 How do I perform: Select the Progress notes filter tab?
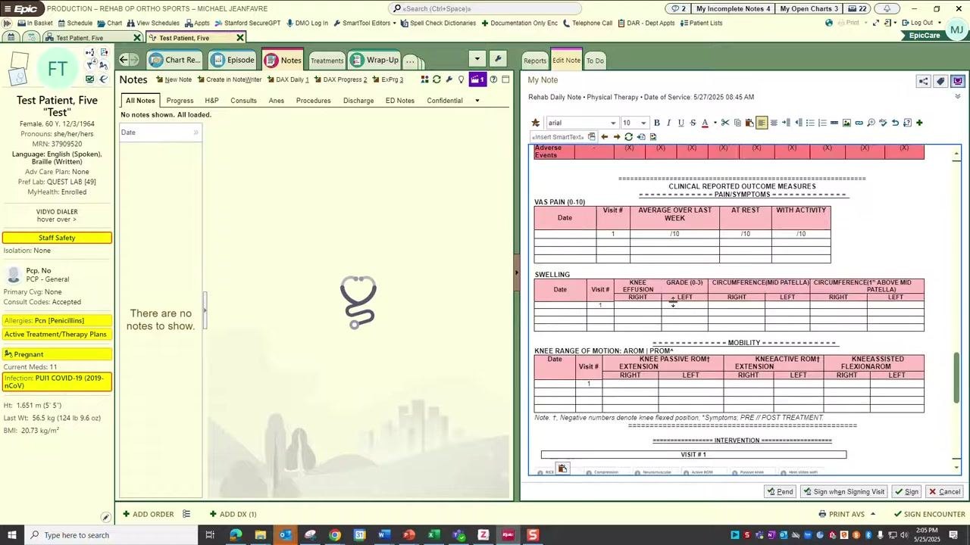pos(180,101)
